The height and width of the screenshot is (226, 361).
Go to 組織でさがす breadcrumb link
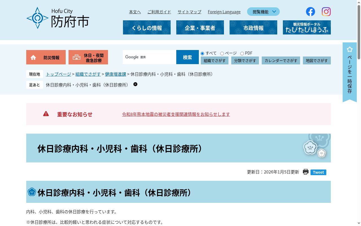pyautogui.click(x=88, y=74)
